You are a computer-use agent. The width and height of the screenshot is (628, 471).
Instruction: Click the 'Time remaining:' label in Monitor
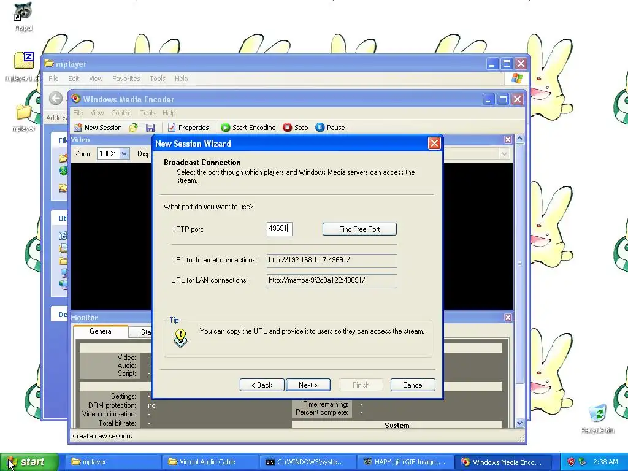click(x=325, y=404)
